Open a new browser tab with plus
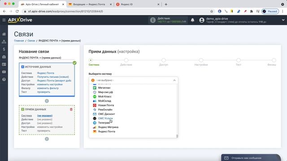287x161 pixels. click(x=166, y=4)
